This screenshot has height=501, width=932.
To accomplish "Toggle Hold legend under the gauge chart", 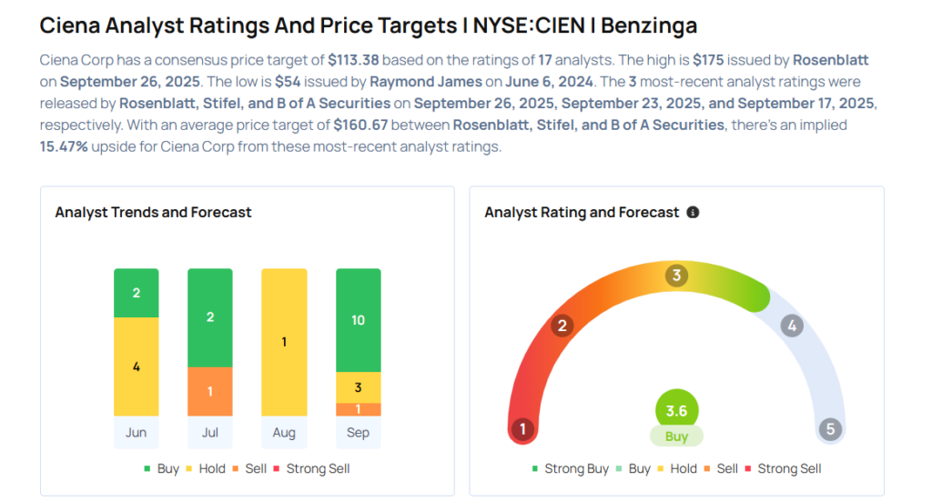I will pos(676,468).
